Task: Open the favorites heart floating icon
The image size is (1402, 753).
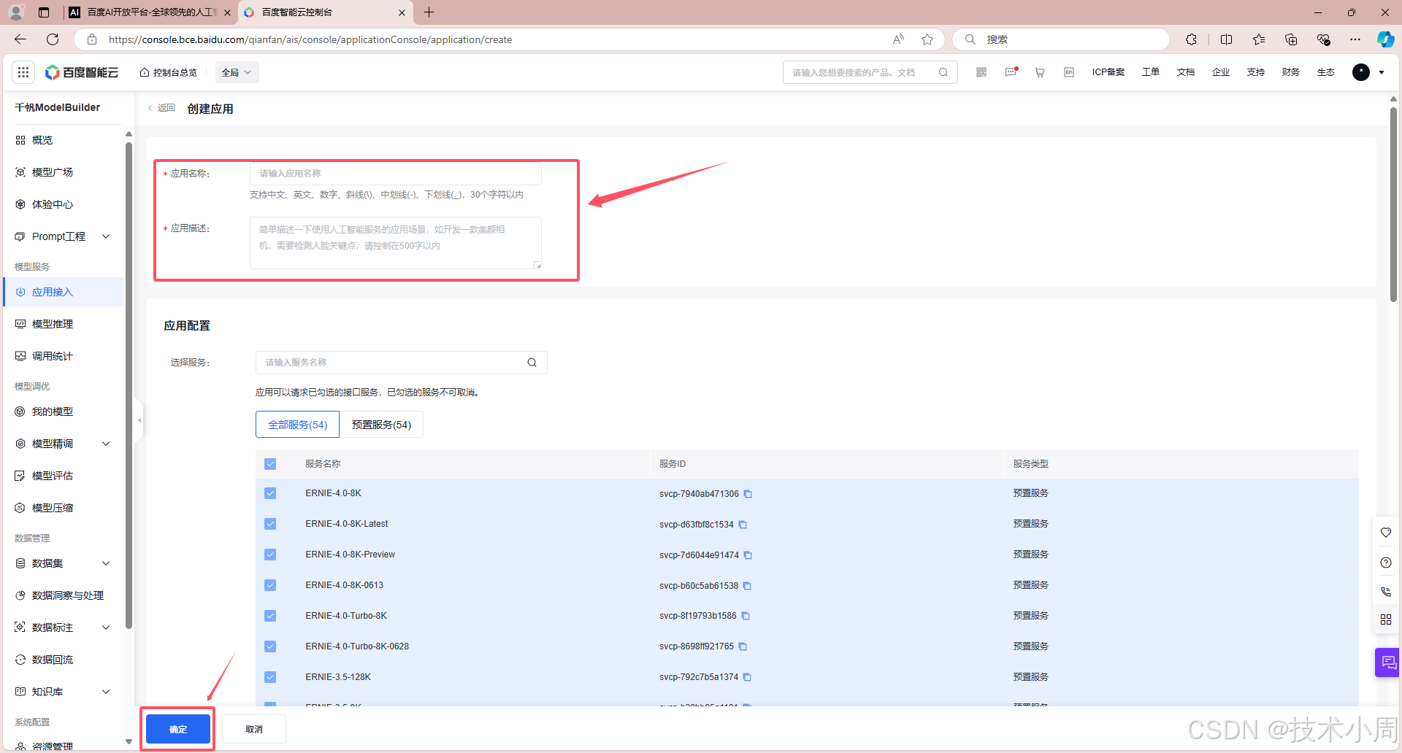Action: 1386,533
